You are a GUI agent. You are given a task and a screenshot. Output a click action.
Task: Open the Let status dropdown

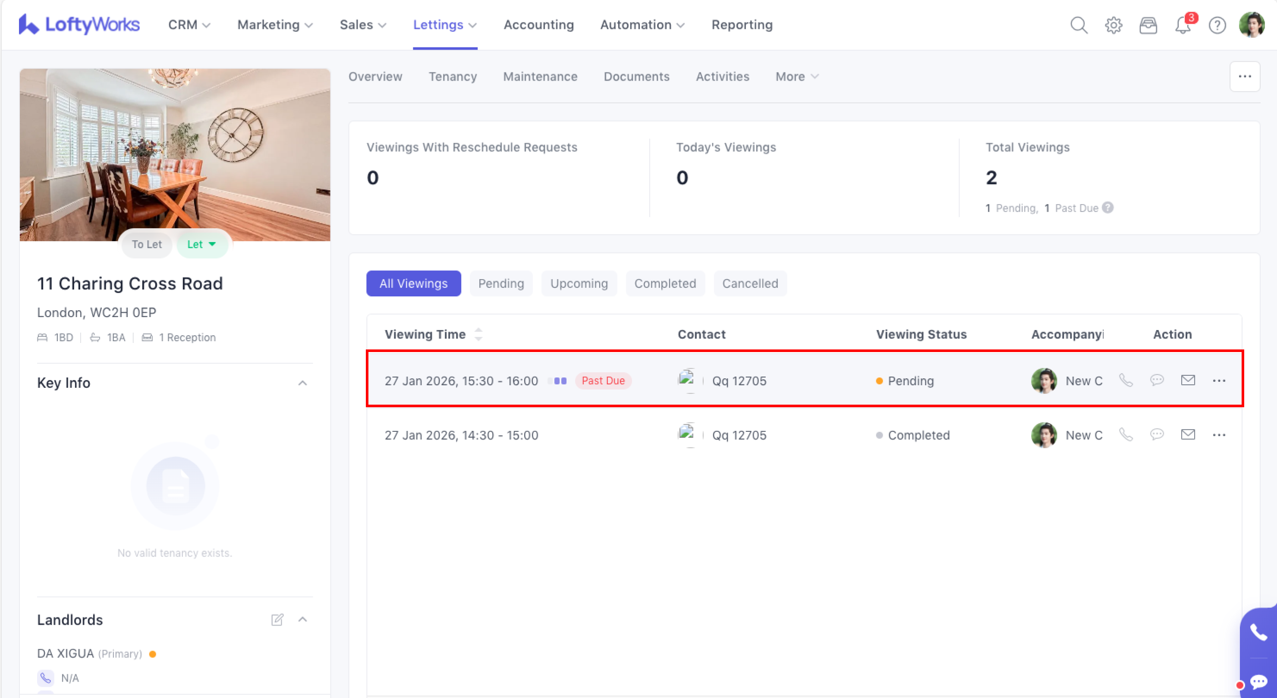coord(202,245)
